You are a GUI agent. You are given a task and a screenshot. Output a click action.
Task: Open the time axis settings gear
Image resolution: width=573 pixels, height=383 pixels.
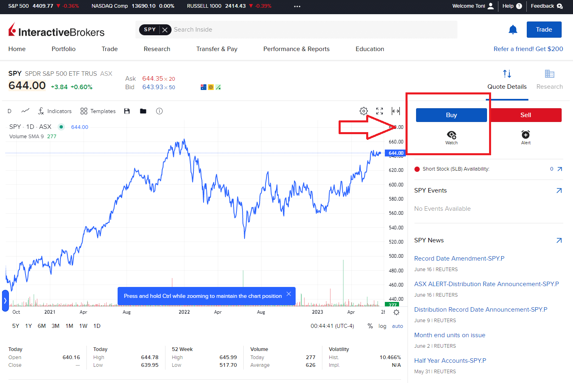(397, 312)
